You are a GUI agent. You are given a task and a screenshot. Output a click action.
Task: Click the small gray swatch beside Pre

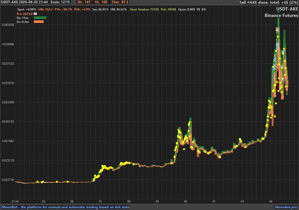(x=35, y=14)
